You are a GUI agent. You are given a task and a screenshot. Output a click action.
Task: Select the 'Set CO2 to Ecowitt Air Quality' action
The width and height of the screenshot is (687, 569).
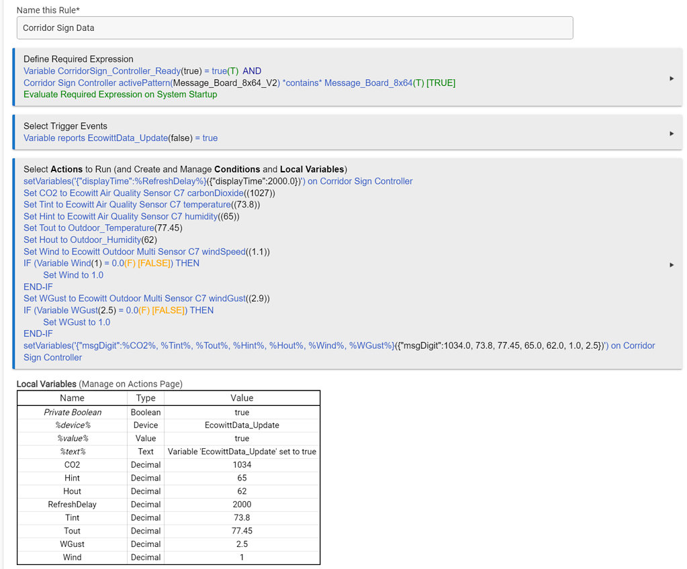pos(149,193)
